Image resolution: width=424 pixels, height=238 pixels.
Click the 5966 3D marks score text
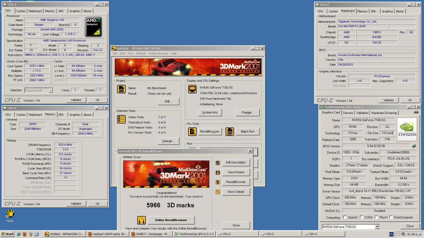click(170, 205)
